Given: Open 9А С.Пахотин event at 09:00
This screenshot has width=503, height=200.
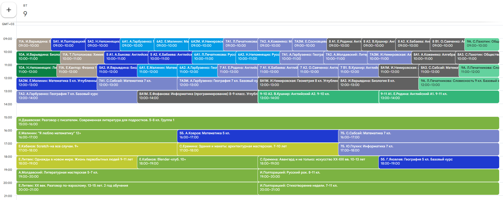Looking at the screenshot, I should pyautogui.click(x=482, y=44).
